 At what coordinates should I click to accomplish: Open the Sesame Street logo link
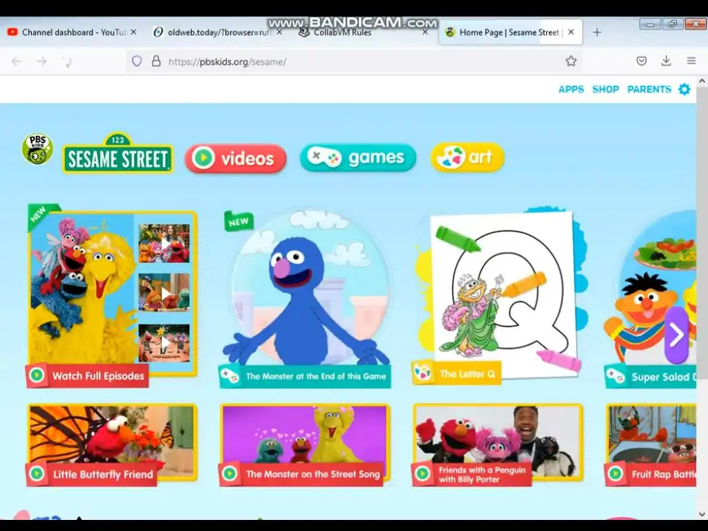(118, 153)
